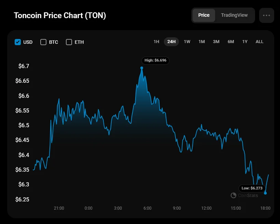Click the CoinStats logo watermark
This screenshot has height=224, width=280.
(x=244, y=195)
